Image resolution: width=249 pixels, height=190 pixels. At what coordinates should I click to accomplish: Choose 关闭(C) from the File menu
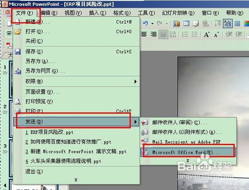pyautogui.click(x=76, y=41)
